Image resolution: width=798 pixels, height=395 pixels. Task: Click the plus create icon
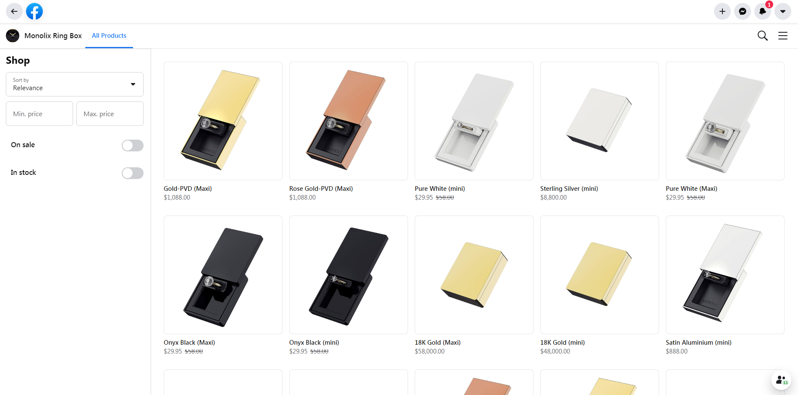click(722, 11)
